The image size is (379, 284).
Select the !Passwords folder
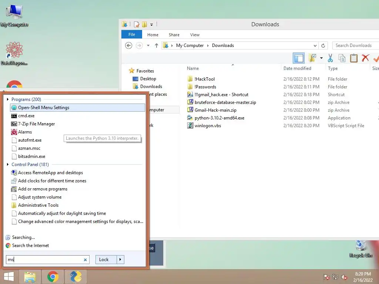205,87
